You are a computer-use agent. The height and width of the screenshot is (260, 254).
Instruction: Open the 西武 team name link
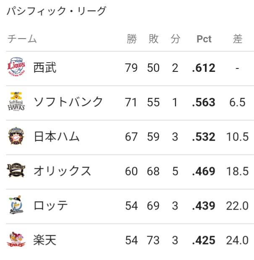[45, 68]
